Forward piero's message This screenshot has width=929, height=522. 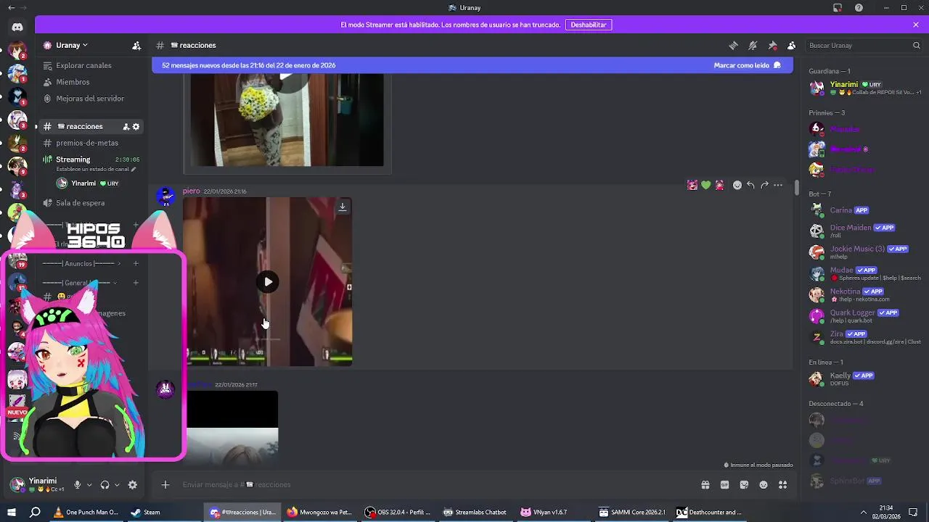tap(764, 186)
